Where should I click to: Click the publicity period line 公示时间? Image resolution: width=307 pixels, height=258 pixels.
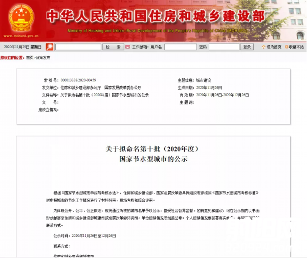point(84,235)
